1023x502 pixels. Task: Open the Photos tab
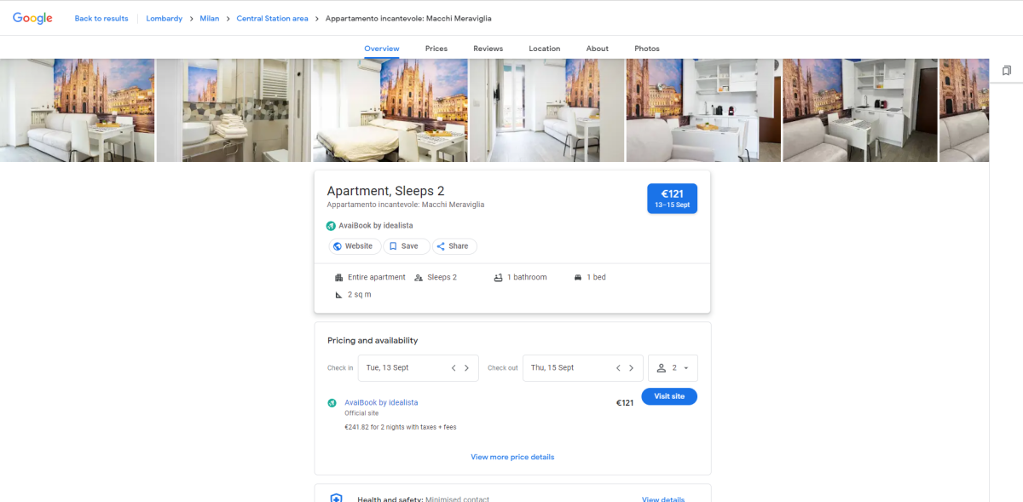click(x=647, y=49)
